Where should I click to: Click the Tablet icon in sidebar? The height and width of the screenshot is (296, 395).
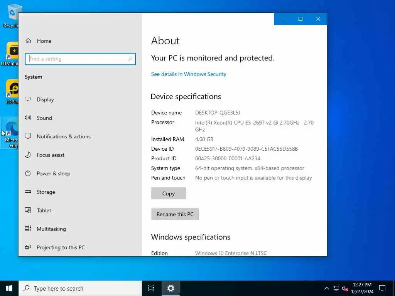tap(28, 210)
